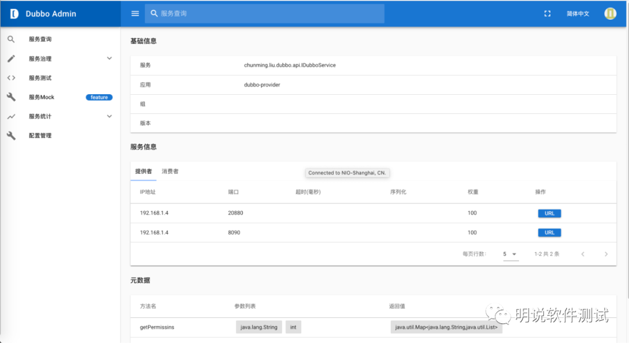
Task: Click the pencil icon for 服务治理
Action: (11, 59)
